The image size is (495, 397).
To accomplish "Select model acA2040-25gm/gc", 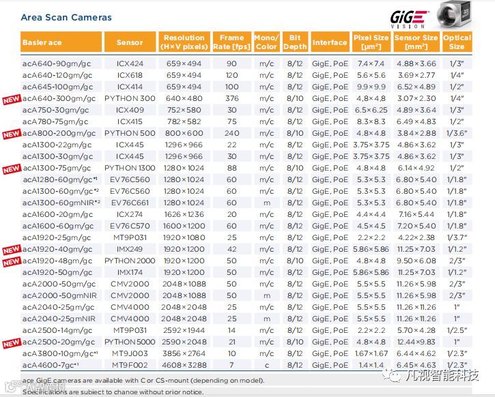I will [58, 308].
